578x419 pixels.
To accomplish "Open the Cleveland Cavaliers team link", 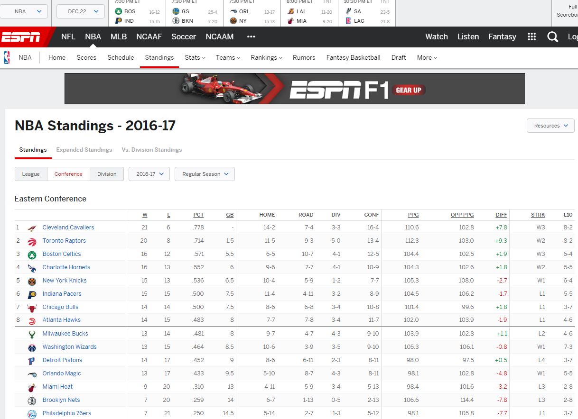I will (68, 228).
